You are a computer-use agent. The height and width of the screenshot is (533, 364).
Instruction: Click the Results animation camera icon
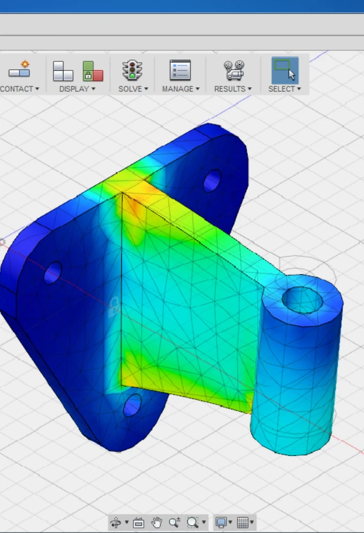point(234,70)
